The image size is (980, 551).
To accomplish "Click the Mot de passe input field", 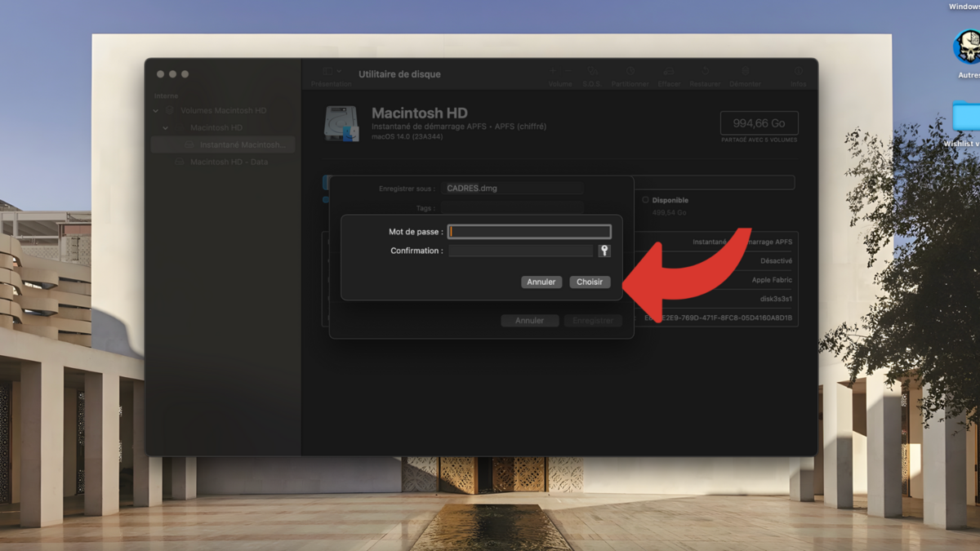I will coord(529,232).
